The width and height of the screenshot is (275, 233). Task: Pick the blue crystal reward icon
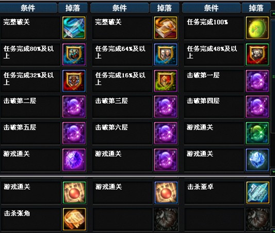257,160
